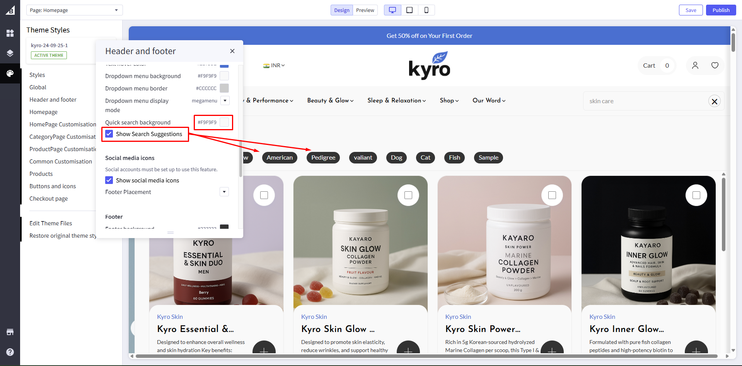Open the layers icon in left sidebar
The width and height of the screenshot is (742, 366).
tap(10, 53)
